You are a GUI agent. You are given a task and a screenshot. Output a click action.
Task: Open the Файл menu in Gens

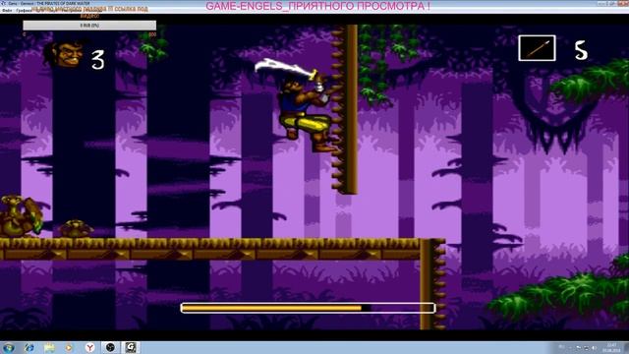(x=6, y=11)
